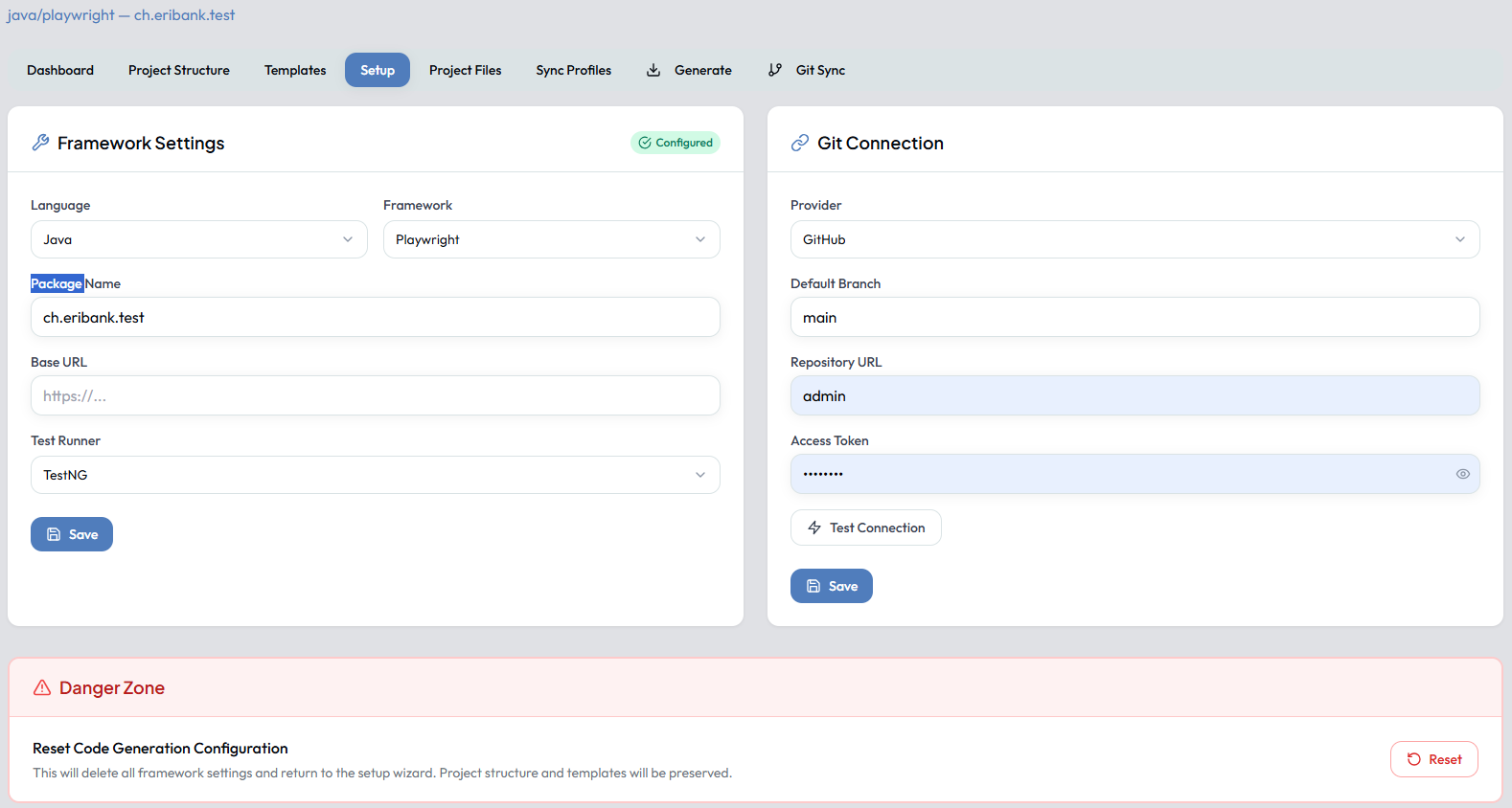Screen dimensions: 1512x808
Task: Click the Default Branch input field
Action: 1135,317
